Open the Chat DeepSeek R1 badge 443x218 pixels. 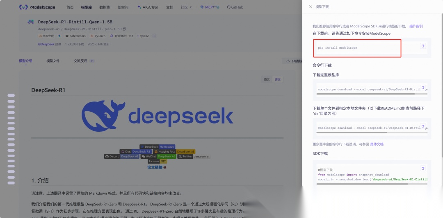click(x=136, y=151)
